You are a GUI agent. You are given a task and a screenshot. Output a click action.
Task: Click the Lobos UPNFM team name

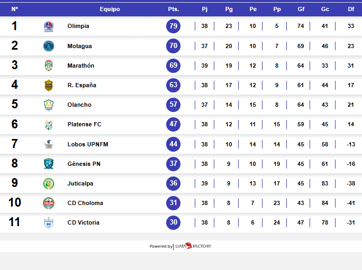(87, 144)
